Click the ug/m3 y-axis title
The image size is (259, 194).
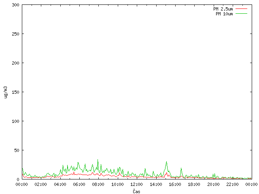[6, 92]
